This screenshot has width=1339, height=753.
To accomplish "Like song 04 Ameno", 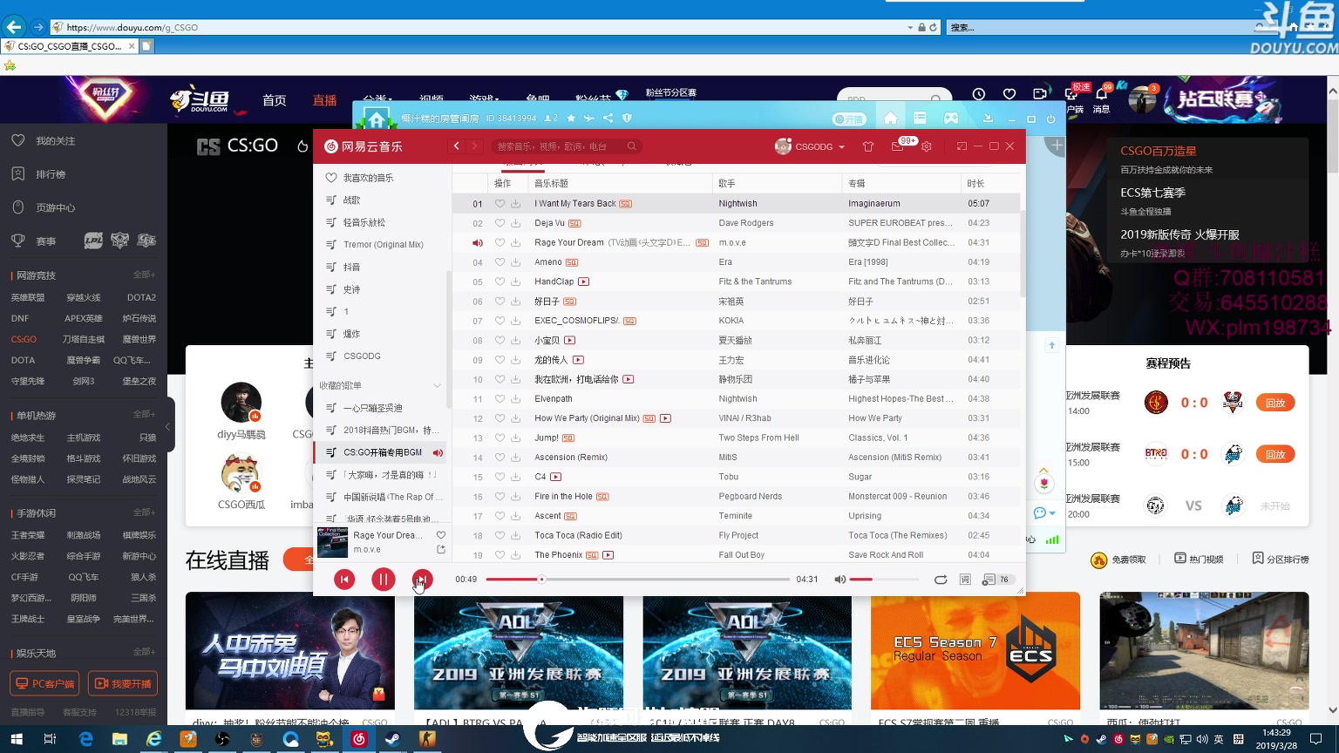I will 500,262.
